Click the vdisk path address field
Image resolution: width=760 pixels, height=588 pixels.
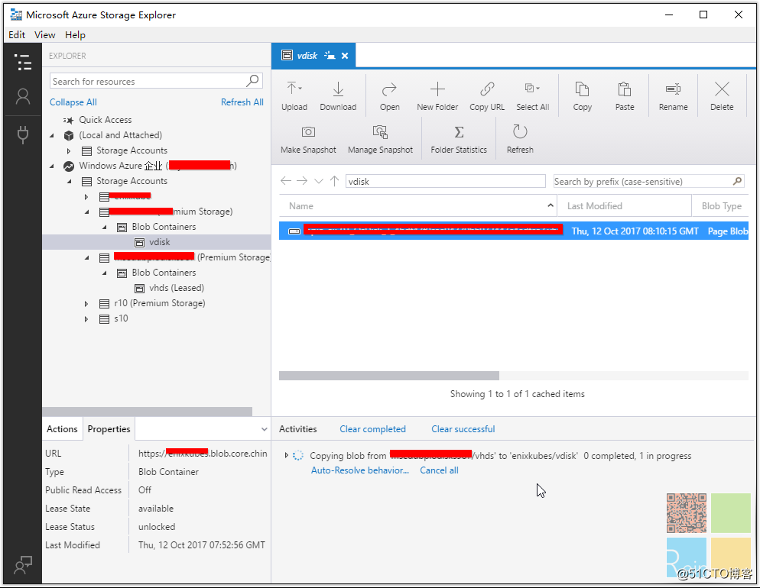445,181
